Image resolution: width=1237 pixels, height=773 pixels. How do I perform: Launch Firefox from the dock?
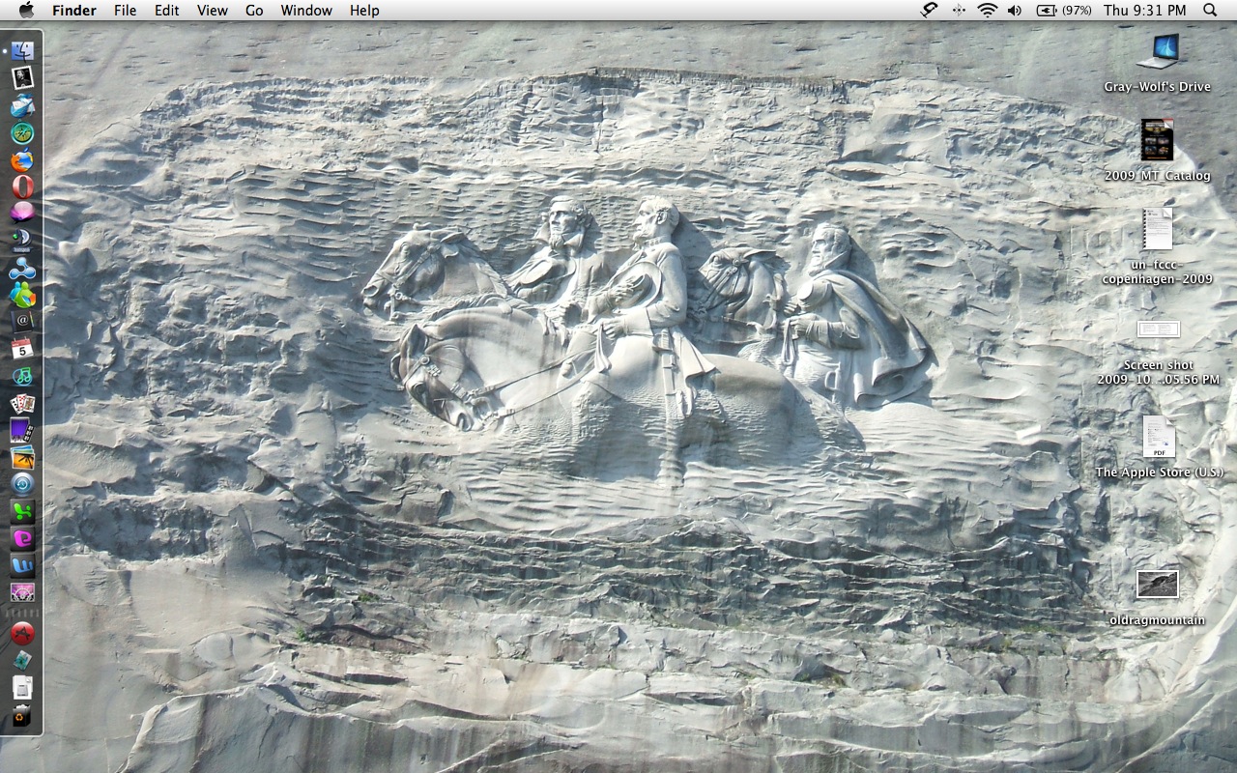[x=22, y=159]
